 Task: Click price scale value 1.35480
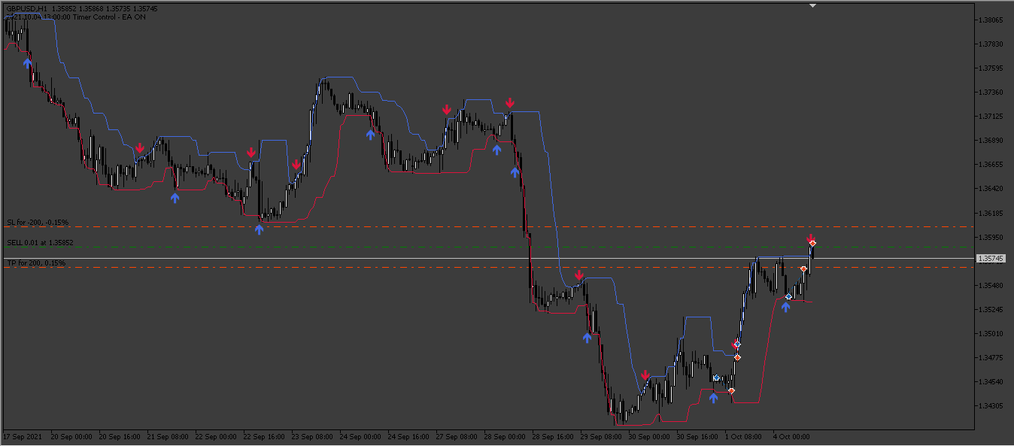pos(990,286)
